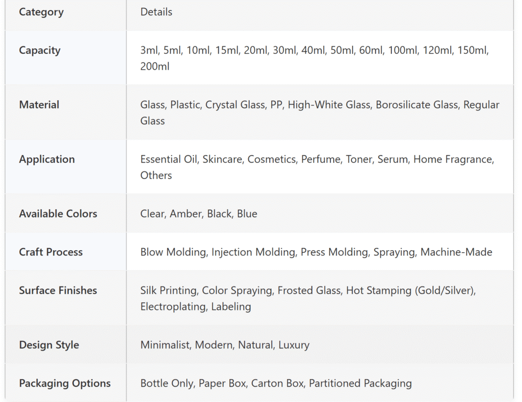Click the Bottle Only, Paper Box text
The width and height of the screenshot is (522, 402).
click(x=276, y=383)
